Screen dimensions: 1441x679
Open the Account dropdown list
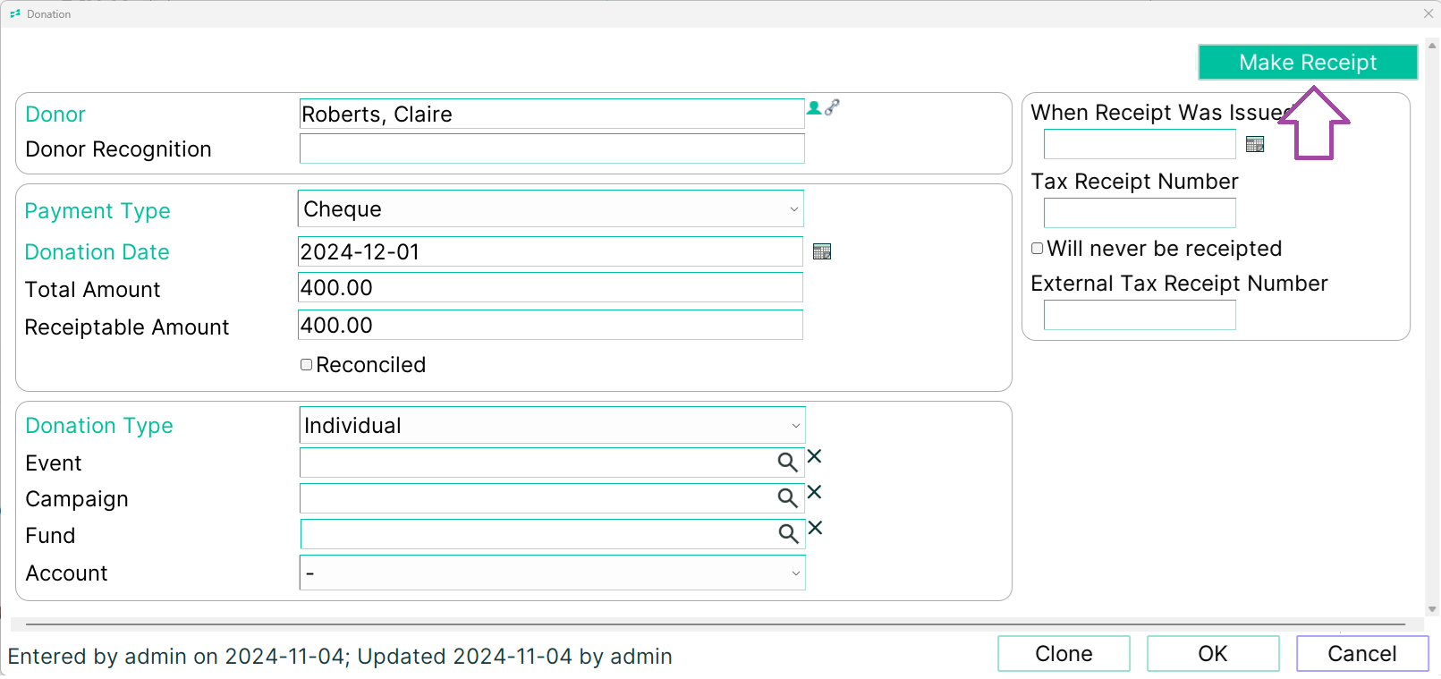[x=553, y=573]
